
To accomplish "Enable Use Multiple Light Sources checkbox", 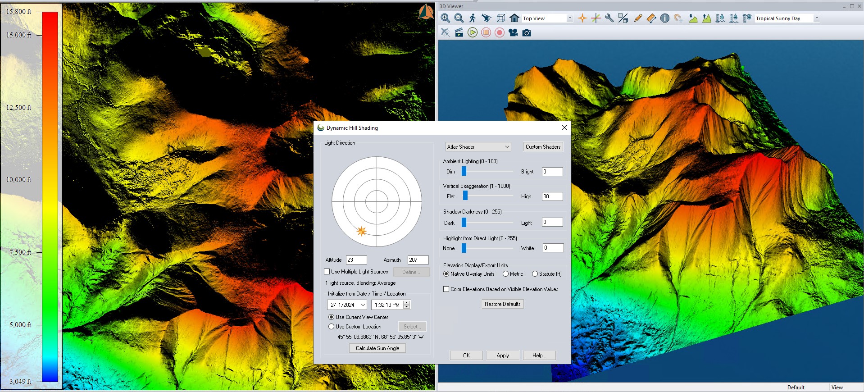I will click(327, 272).
